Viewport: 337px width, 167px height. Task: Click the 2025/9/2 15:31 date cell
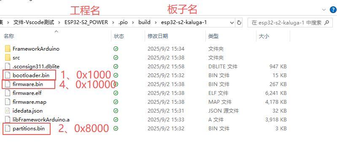click(x=166, y=111)
